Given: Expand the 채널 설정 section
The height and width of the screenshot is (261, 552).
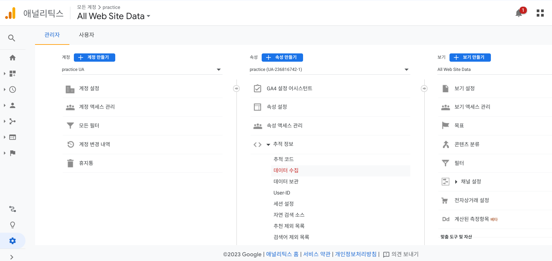Looking at the screenshot, I should 456,182.
